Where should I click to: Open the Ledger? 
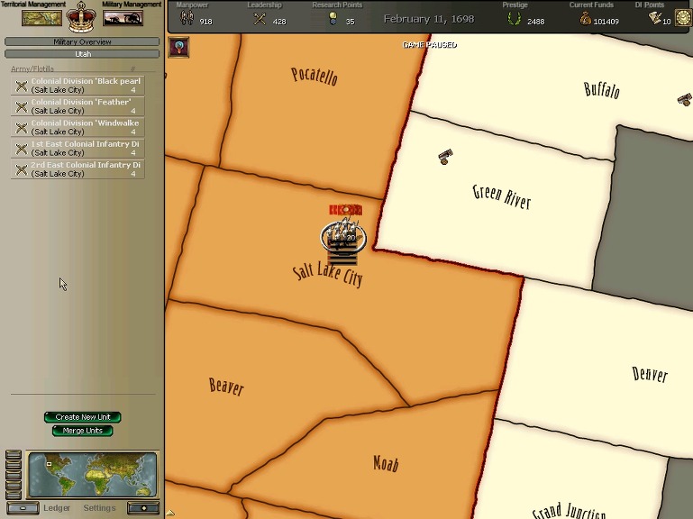coord(57,508)
